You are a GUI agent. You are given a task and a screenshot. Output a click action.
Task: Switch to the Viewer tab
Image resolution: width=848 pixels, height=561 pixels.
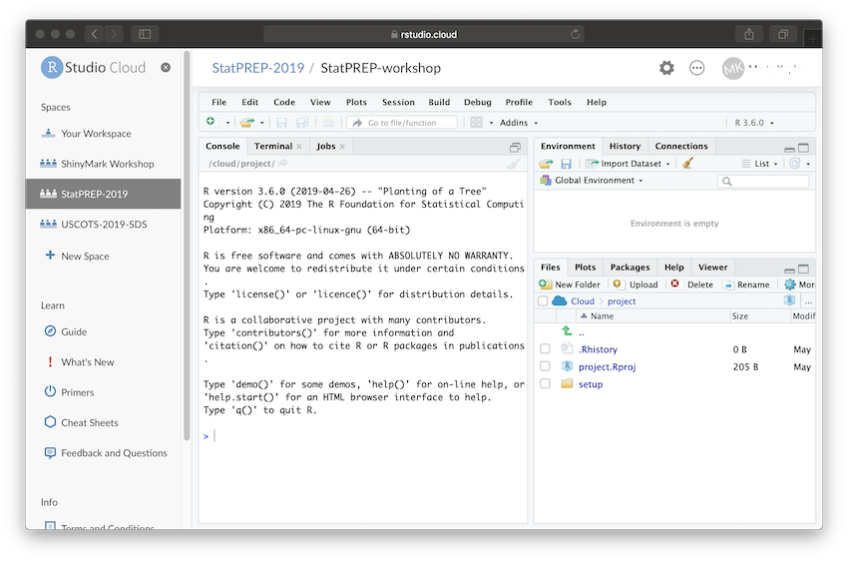[x=712, y=268]
